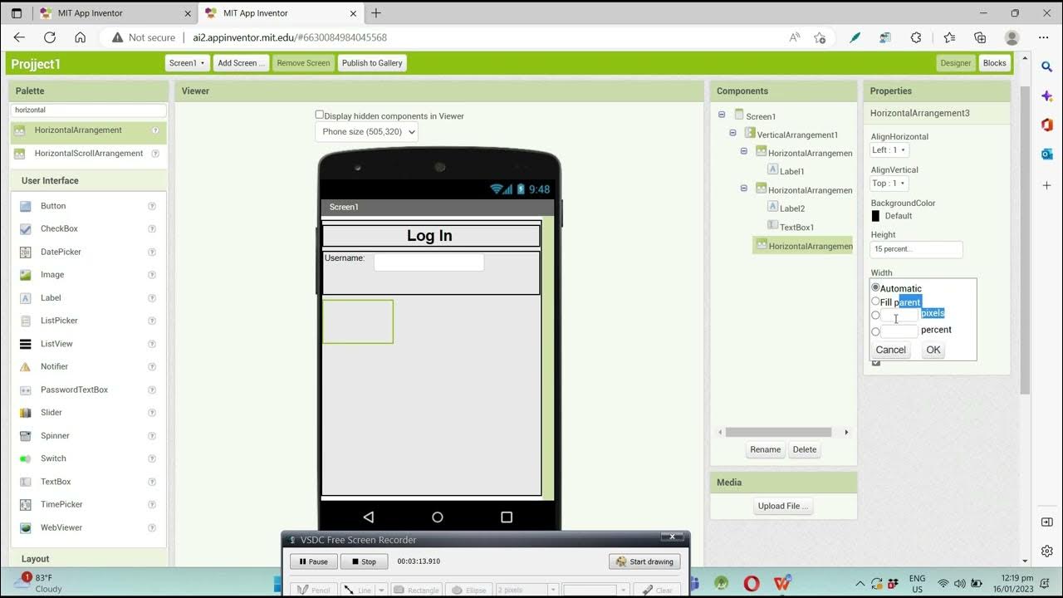Open VSDC line tool dropdown arrow
Image resolution: width=1063 pixels, height=598 pixels.
[x=382, y=590]
